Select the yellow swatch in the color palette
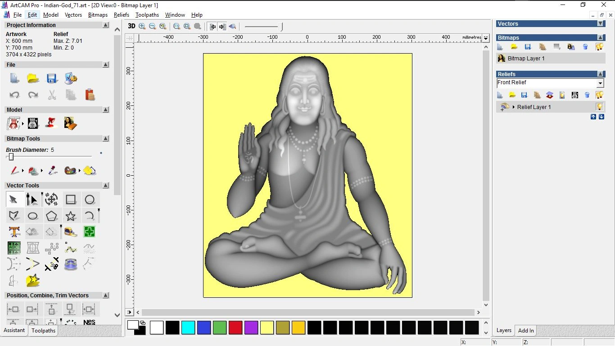This screenshot has width=615, height=346. coord(267,328)
